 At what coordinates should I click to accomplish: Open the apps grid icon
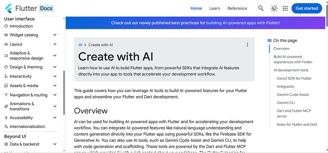(x=285, y=8)
